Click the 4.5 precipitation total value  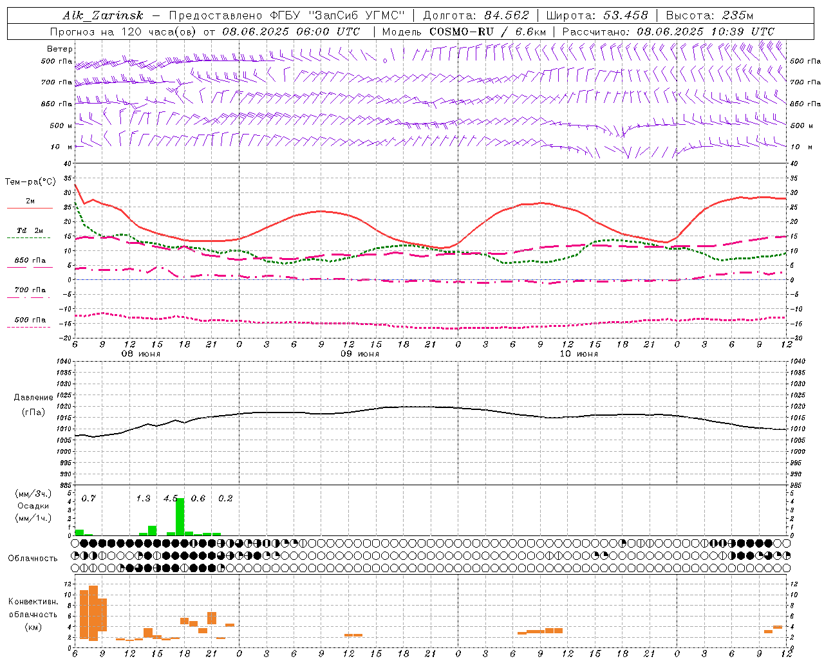click(x=171, y=498)
